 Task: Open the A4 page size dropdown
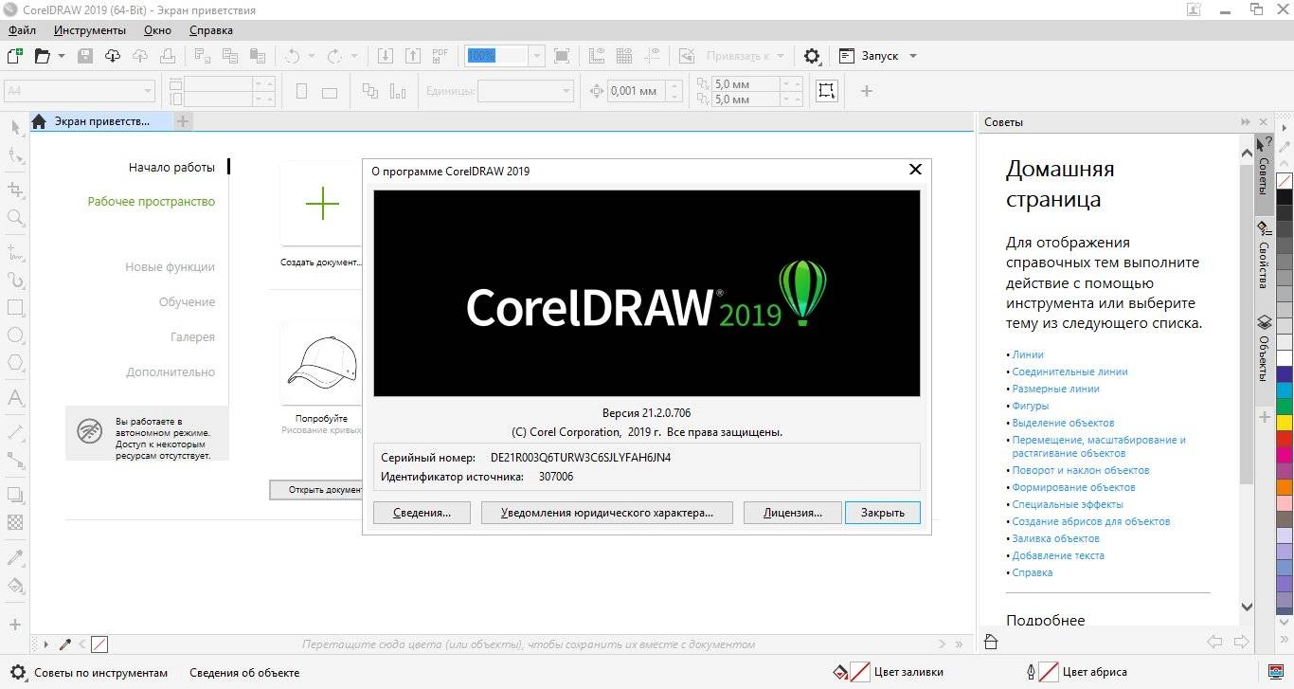click(148, 92)
